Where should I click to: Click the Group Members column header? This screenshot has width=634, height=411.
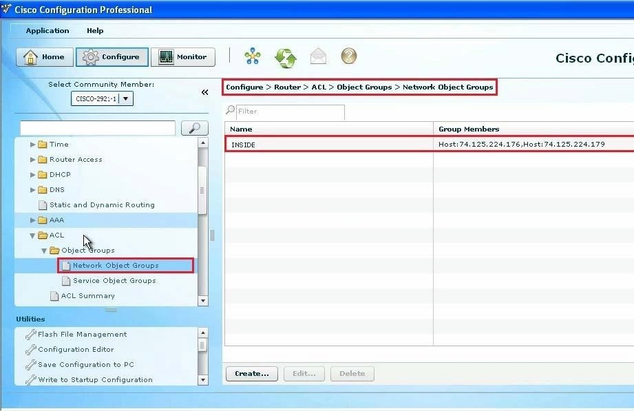tap(533, 129)
